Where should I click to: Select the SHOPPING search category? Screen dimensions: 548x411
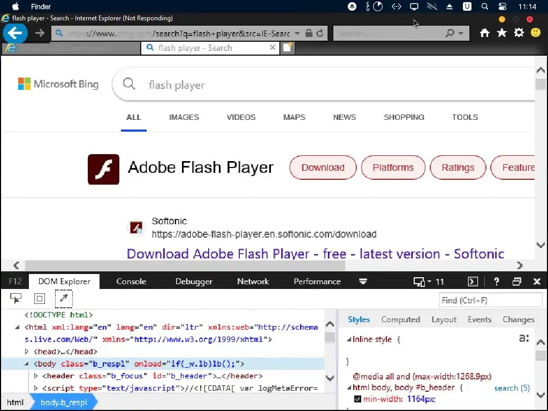click(404, 117)
